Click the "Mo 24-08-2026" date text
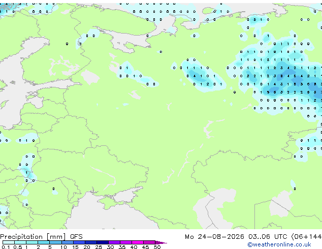This screenshot has height=249, width=322. pyautogui.click(x=214, y=237)
